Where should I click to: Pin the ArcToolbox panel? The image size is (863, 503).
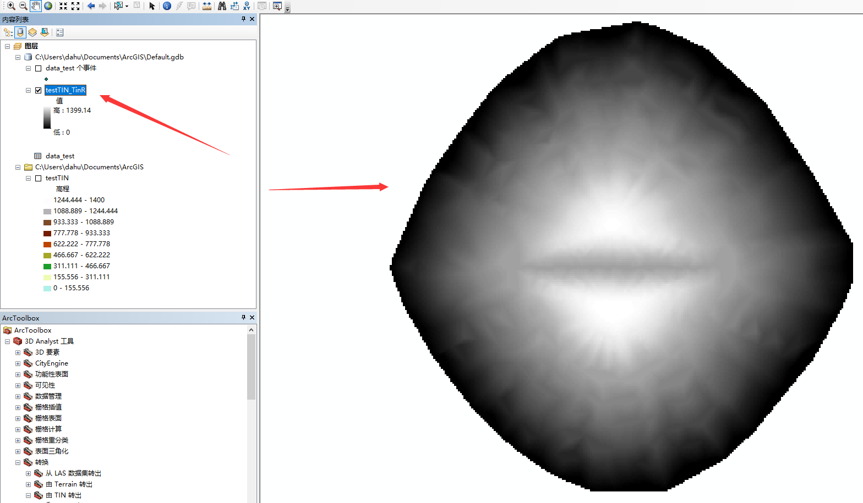click(x=243, y=318)
